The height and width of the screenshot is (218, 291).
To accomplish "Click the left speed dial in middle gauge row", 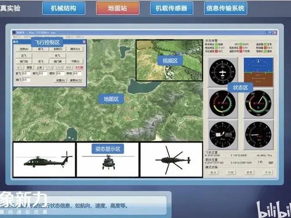I will point(222,104).
